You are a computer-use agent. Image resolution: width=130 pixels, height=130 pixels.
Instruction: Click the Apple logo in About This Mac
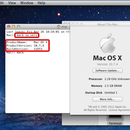(107, 43)
